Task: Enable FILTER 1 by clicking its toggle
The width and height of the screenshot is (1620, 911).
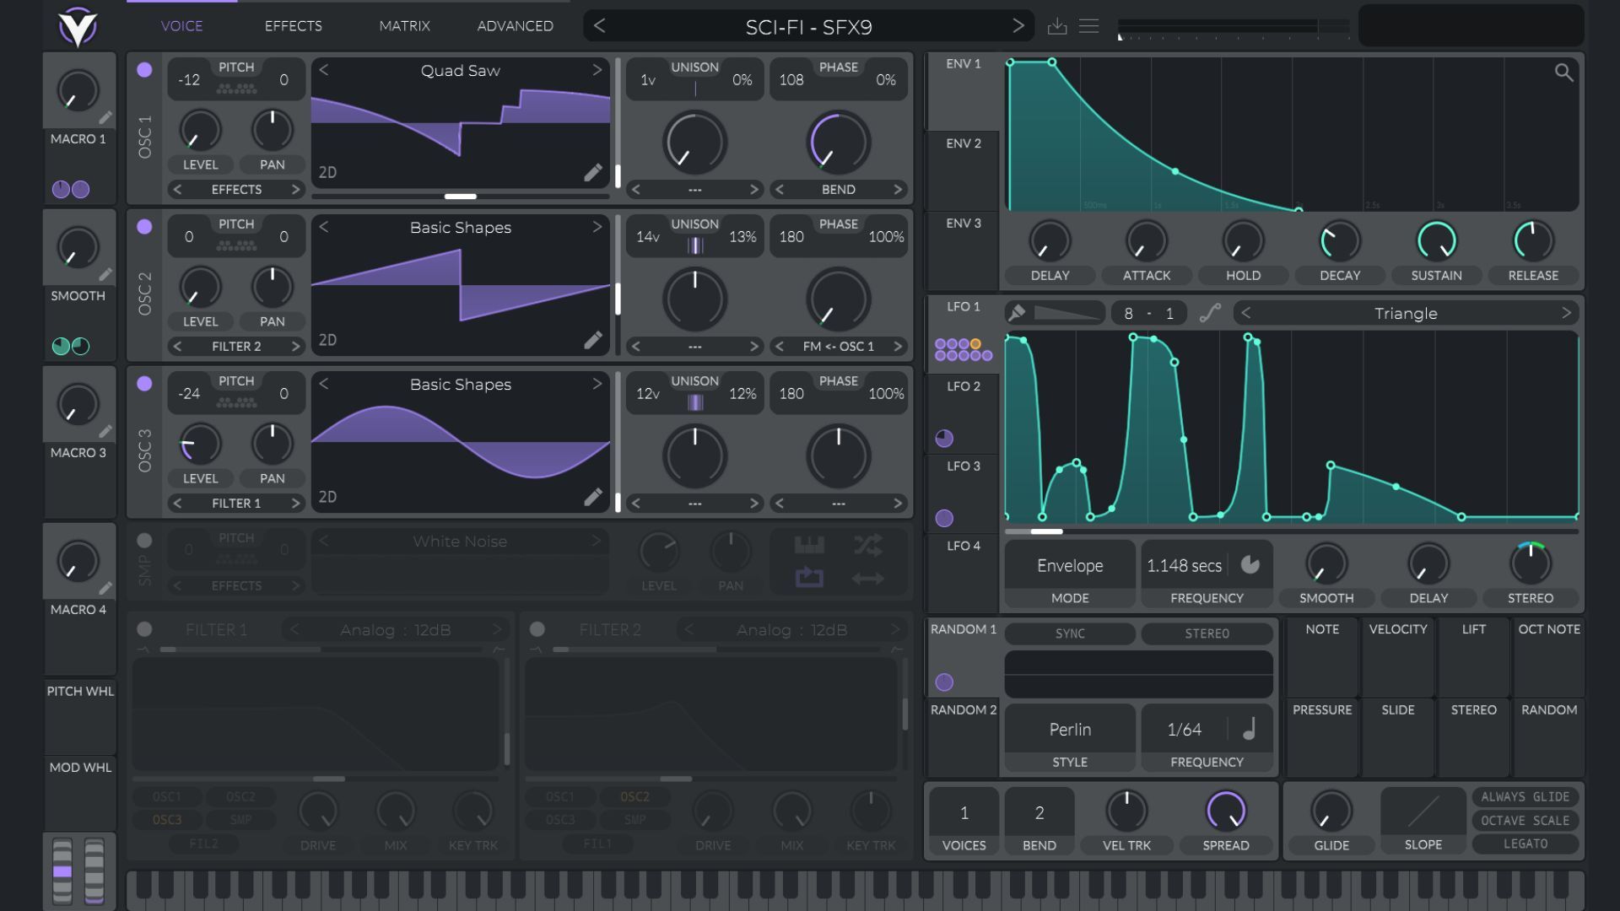Action: [144, 629]
